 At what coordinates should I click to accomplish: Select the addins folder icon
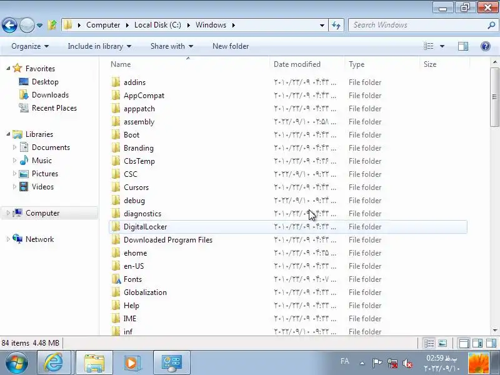point(116,82)
